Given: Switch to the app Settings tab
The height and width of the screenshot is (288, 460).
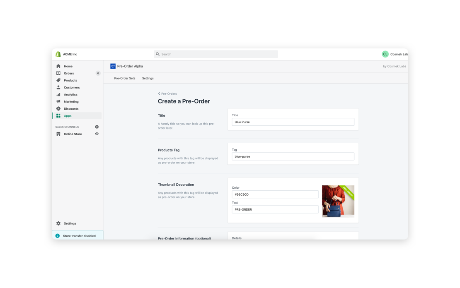Looking at the screenshot, I should pyautogui.click(x=148, y=78).
